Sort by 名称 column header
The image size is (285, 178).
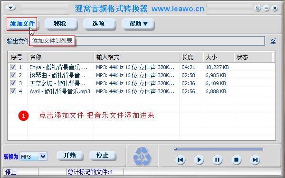tap(60, 57)
